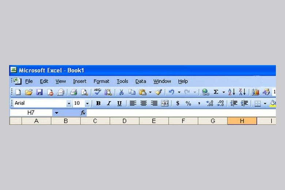The image size is (285, 190).
Task: Apply Percent Style icon
Action: pyautogui.click(x=188, y=103)
